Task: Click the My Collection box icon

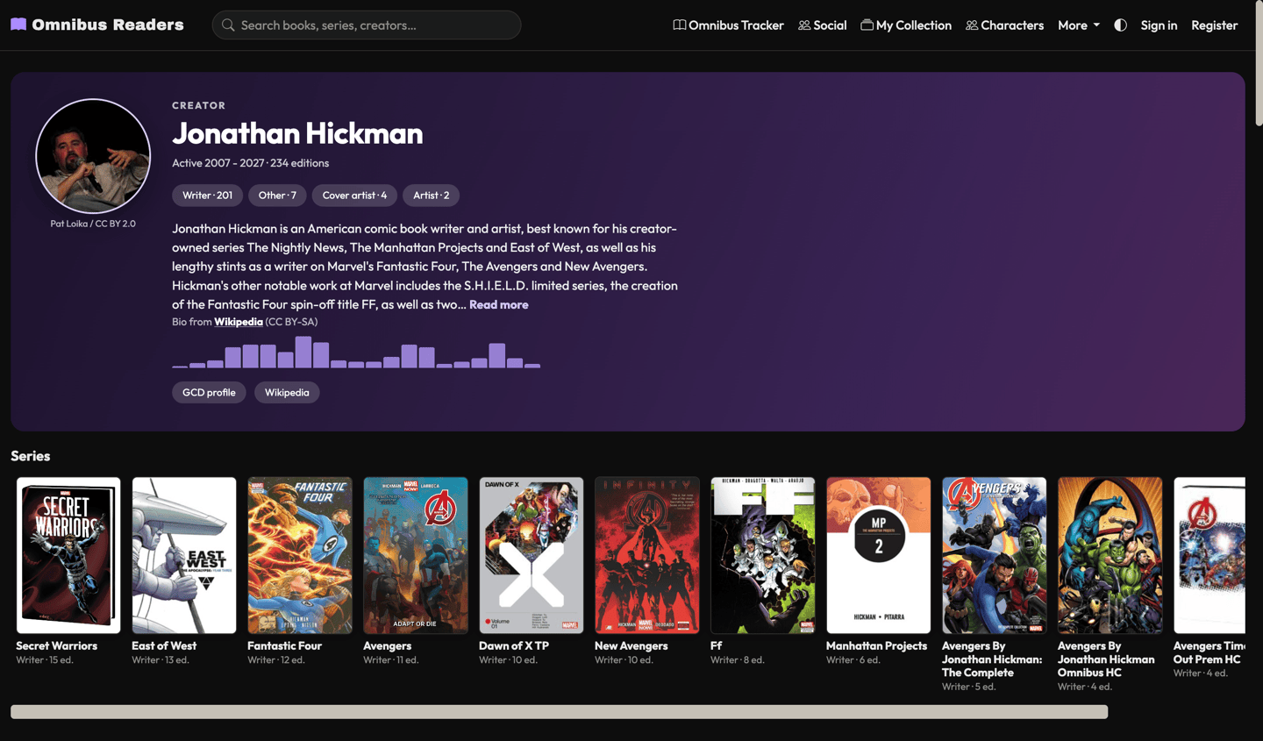Action: pyautogui.click(x=867, y=25)
